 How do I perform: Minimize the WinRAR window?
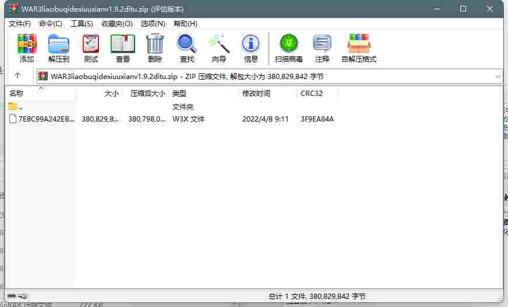pos(436,9)
